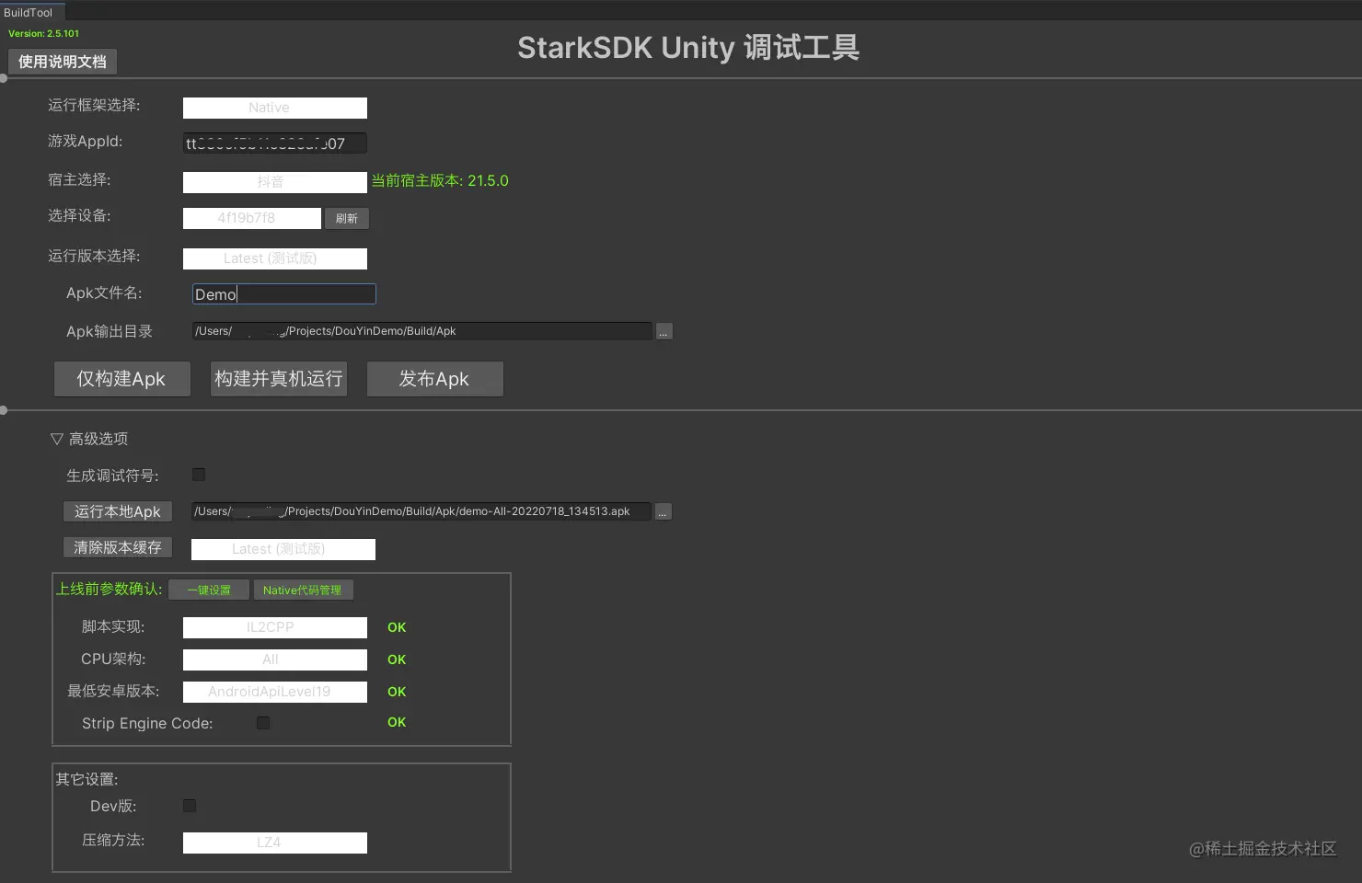Toggle the Dev版 checkbox
This screenshot has width=1362, height=883.
190,806
